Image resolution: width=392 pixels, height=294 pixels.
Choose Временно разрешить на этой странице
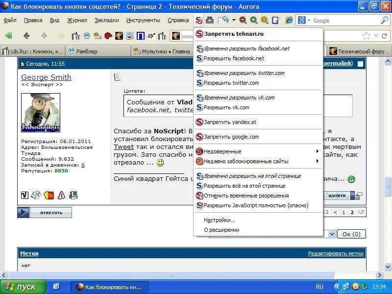point(258,176)
